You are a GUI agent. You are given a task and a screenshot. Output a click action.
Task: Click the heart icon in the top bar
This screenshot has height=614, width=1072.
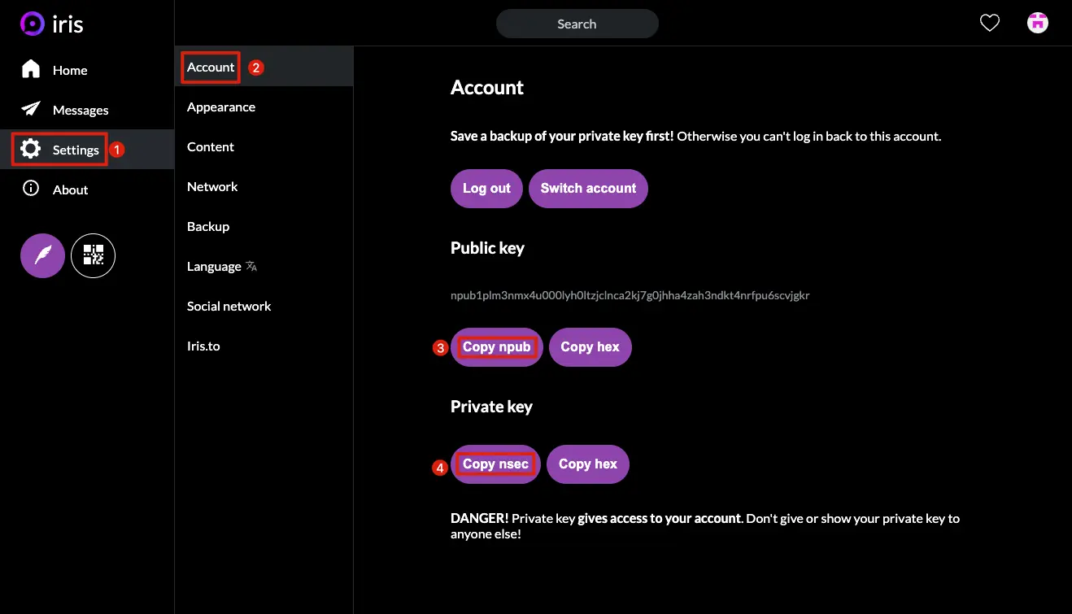coord(989,23)
